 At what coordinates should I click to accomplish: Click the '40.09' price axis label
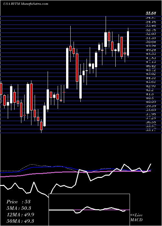(151, 102)
